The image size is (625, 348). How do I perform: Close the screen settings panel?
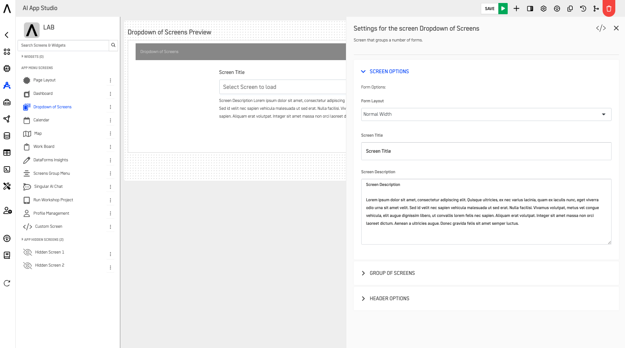616,28
